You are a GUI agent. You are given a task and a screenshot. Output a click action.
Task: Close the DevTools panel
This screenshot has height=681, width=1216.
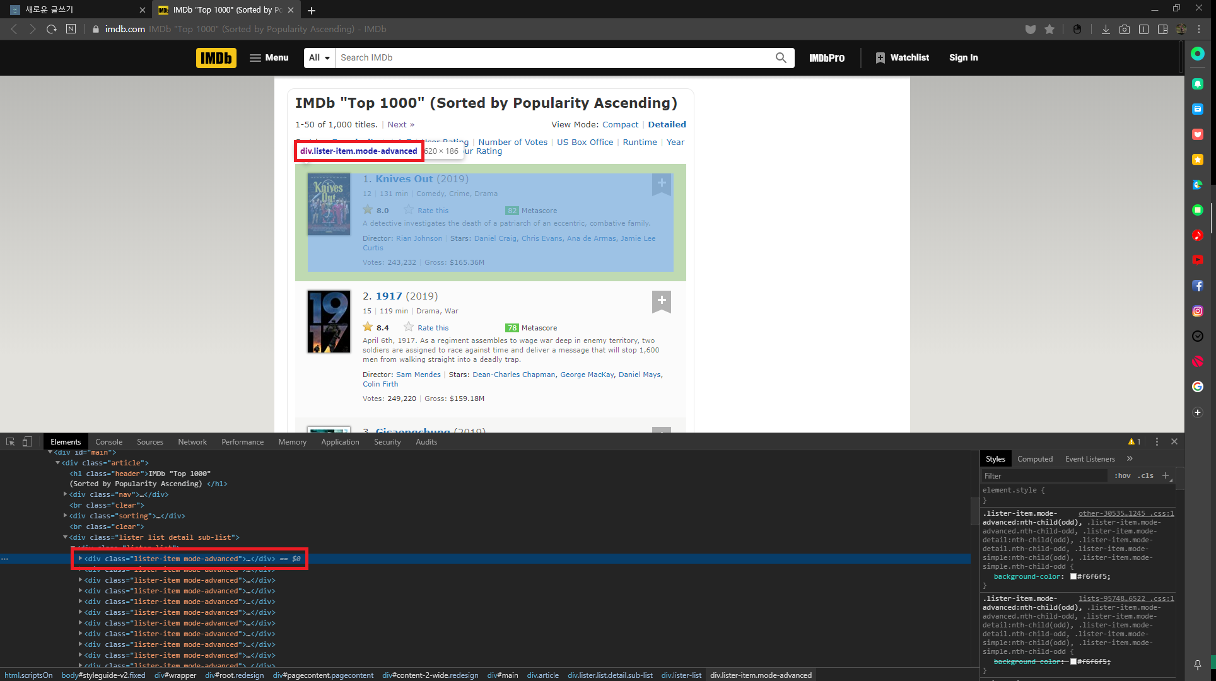(1174, 442)
